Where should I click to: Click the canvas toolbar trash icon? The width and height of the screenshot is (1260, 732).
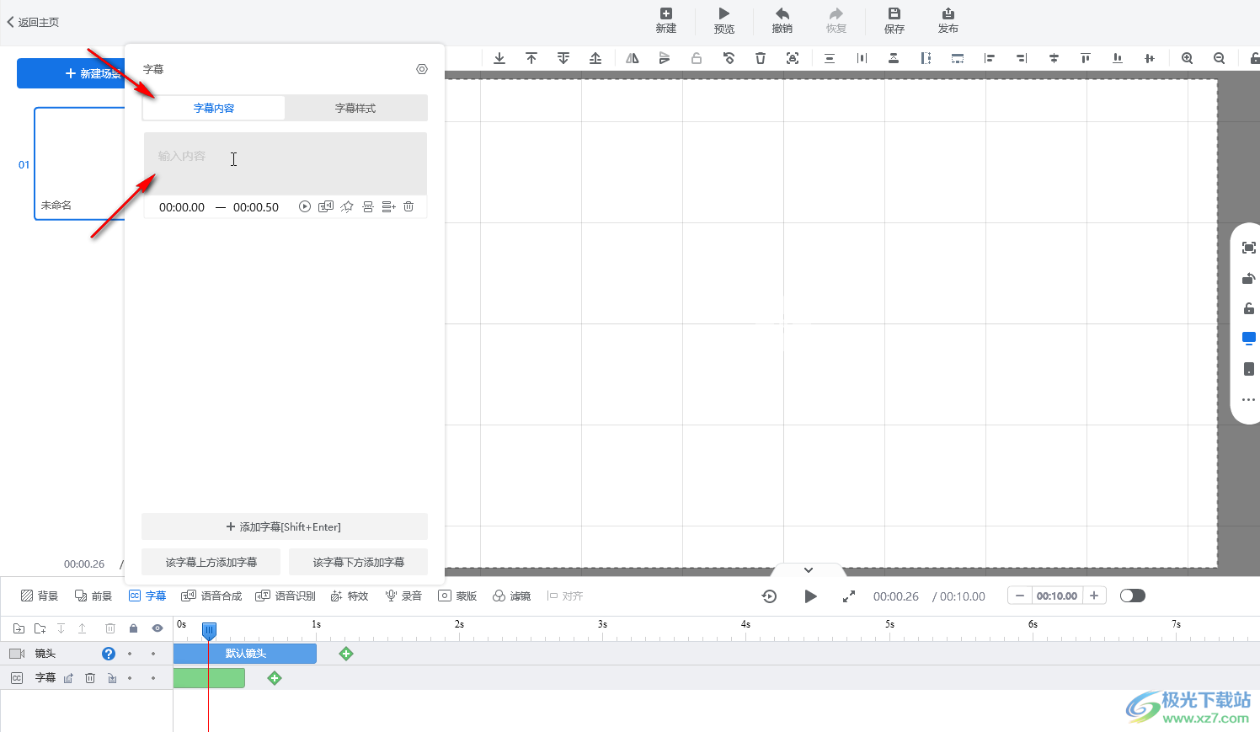761,58
